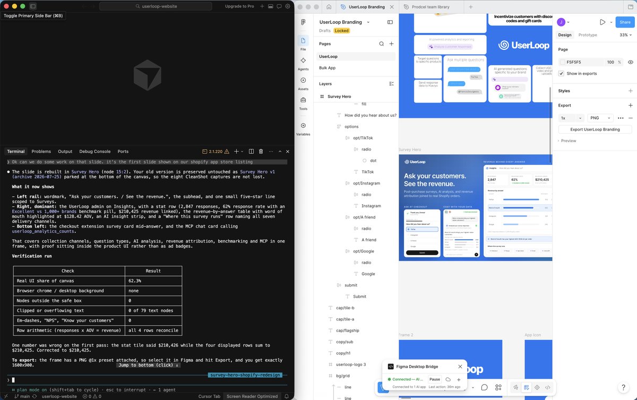The image size is (637, 400).
Task: Open the new terminal launch profile dropdown
Action: click(x=243, y=152)
